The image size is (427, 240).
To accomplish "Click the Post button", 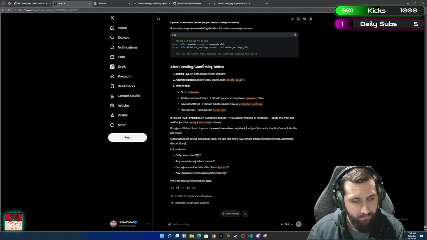I will tap(127, 137).
